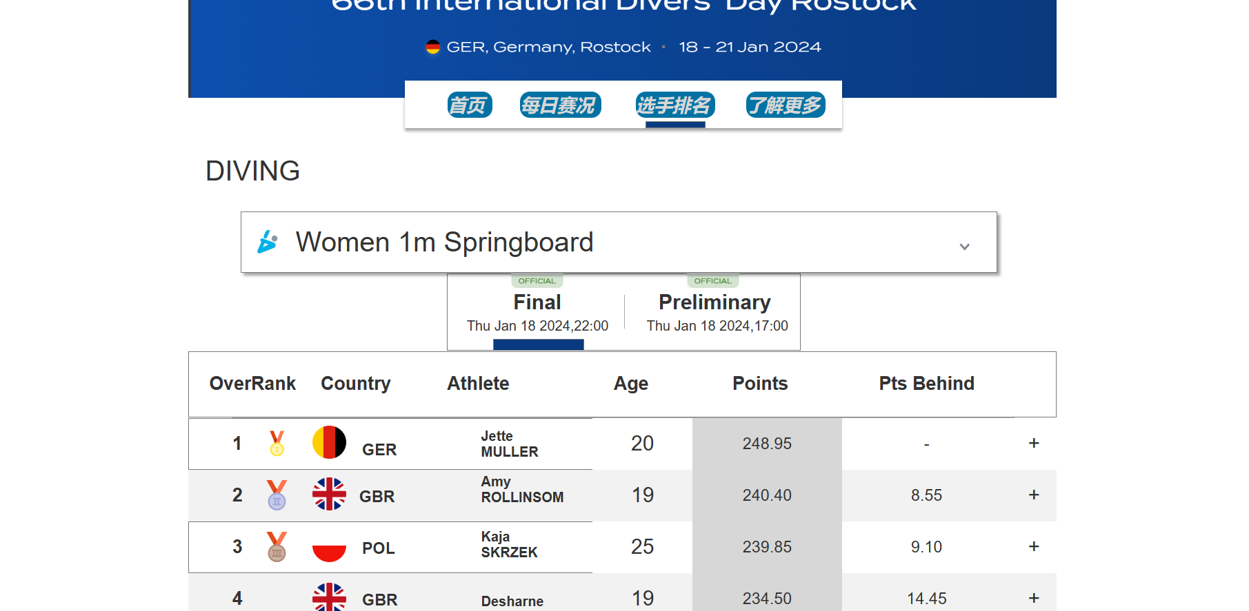1249x611 pixels.
Task: Expand Amy Rollinsom's result details
Action: [1033, 495]
